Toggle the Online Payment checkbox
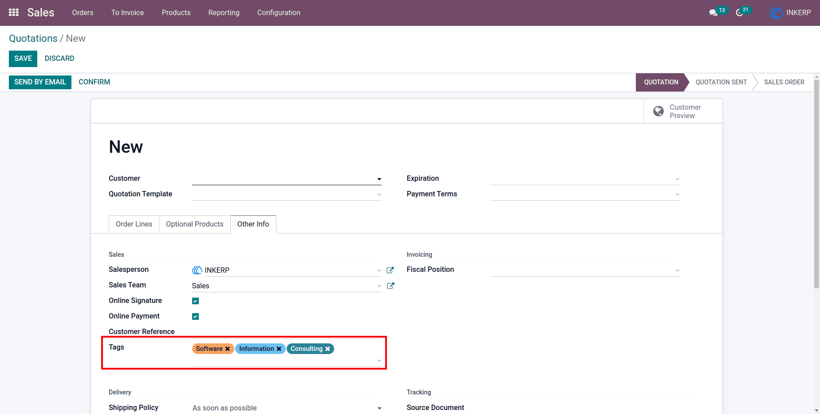The width and height of the screenshot is (820, 414). point(195,316)
